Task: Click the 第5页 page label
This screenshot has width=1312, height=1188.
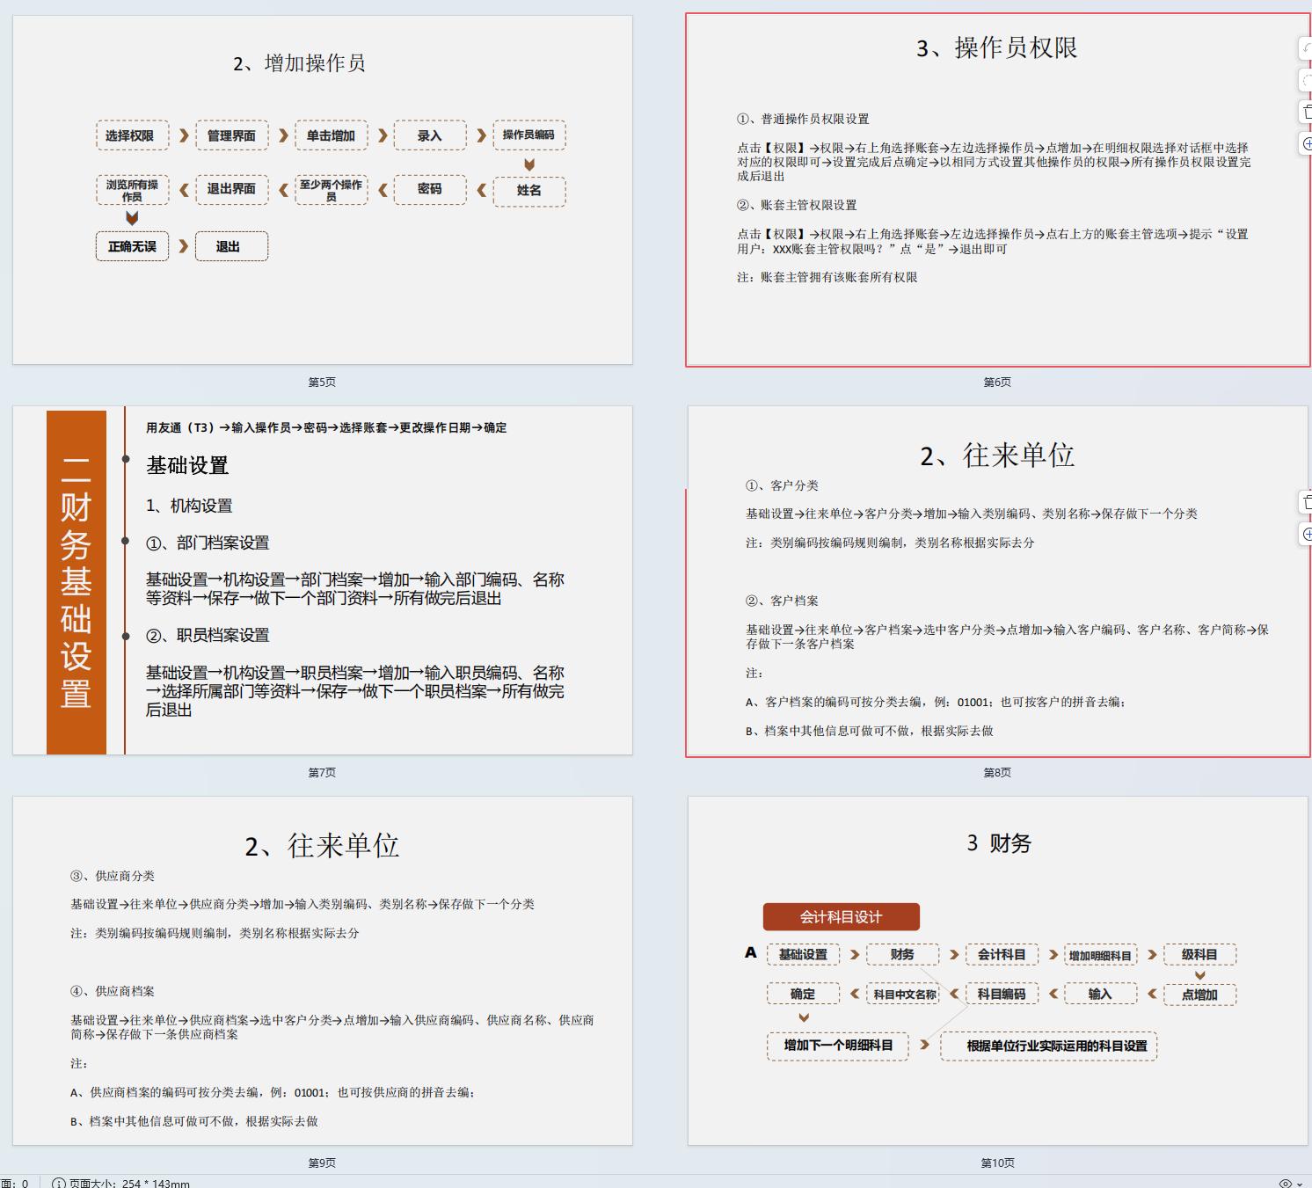Action: point(322,382)
